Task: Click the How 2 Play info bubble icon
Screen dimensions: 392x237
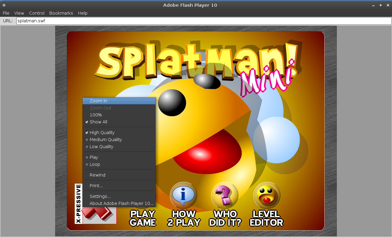Action: coord(183,195)
